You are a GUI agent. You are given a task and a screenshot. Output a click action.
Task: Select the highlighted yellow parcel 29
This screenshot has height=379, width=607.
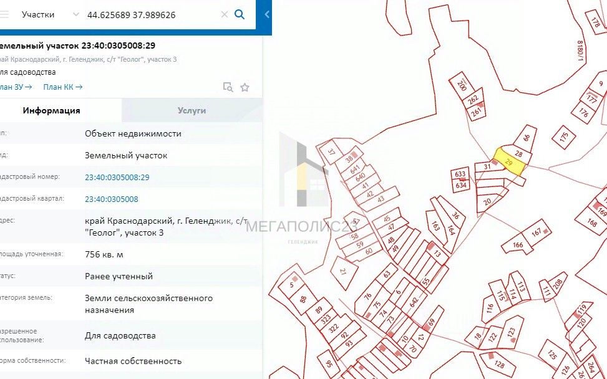click(x=510, y=163)
